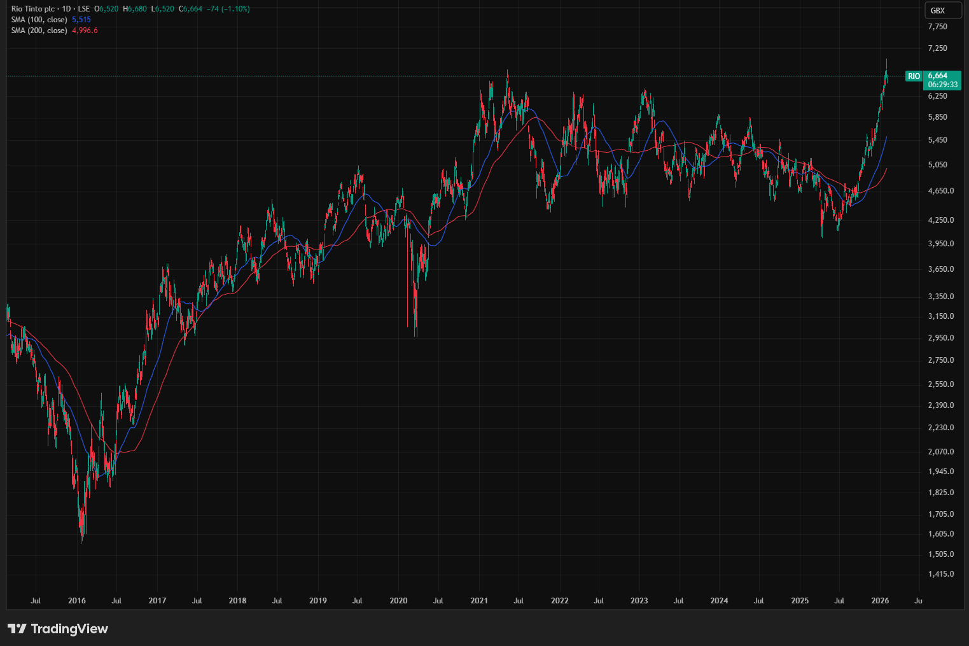Click the 2020 label on time axis

click(398, 601)
